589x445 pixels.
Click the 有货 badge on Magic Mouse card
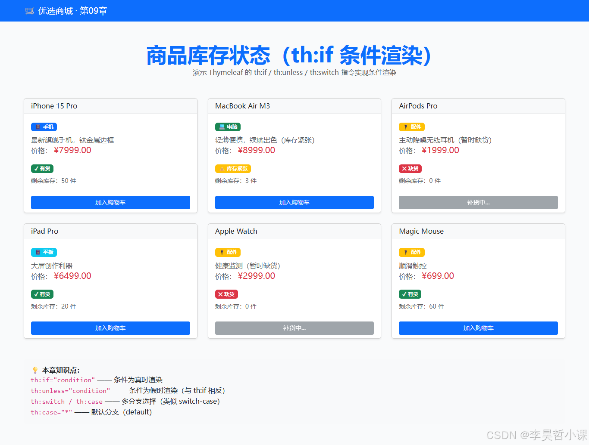(x=410, y=294)
